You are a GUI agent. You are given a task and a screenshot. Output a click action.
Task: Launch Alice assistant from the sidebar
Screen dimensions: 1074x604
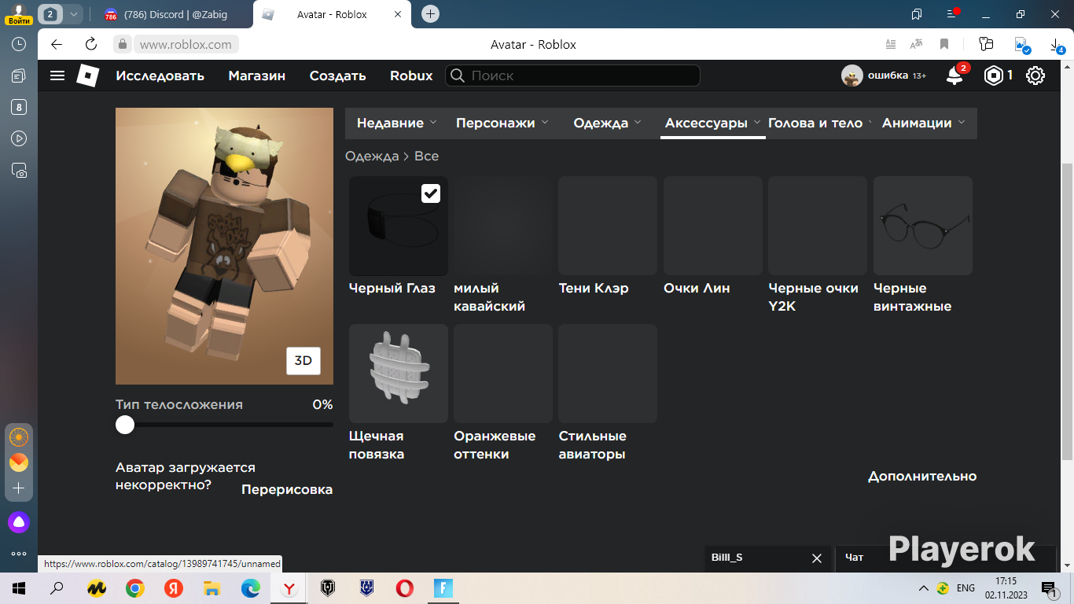19,521
